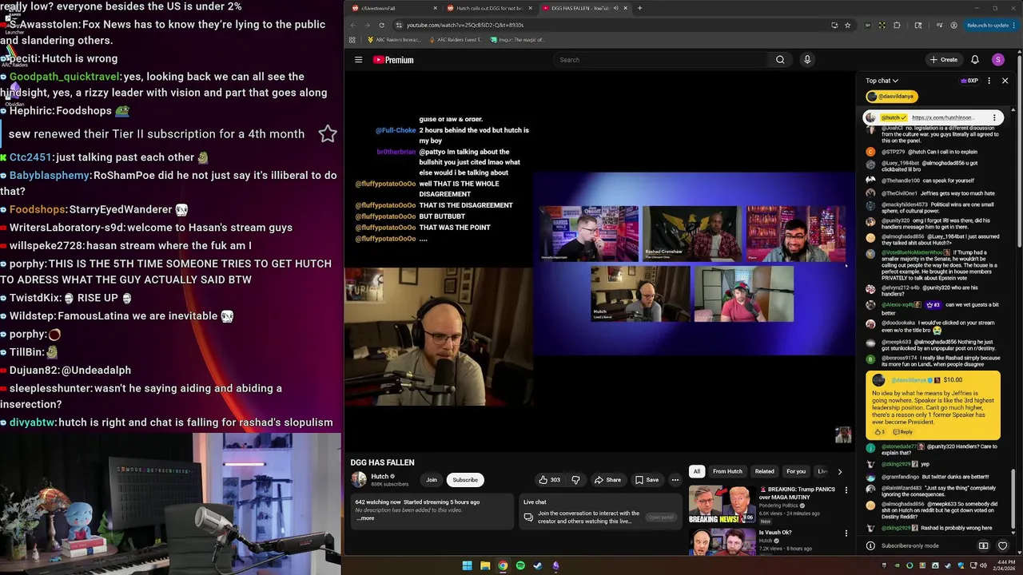Reload the page in the browser
This screenshot has width=1023, height=575.
pos(382,25)
